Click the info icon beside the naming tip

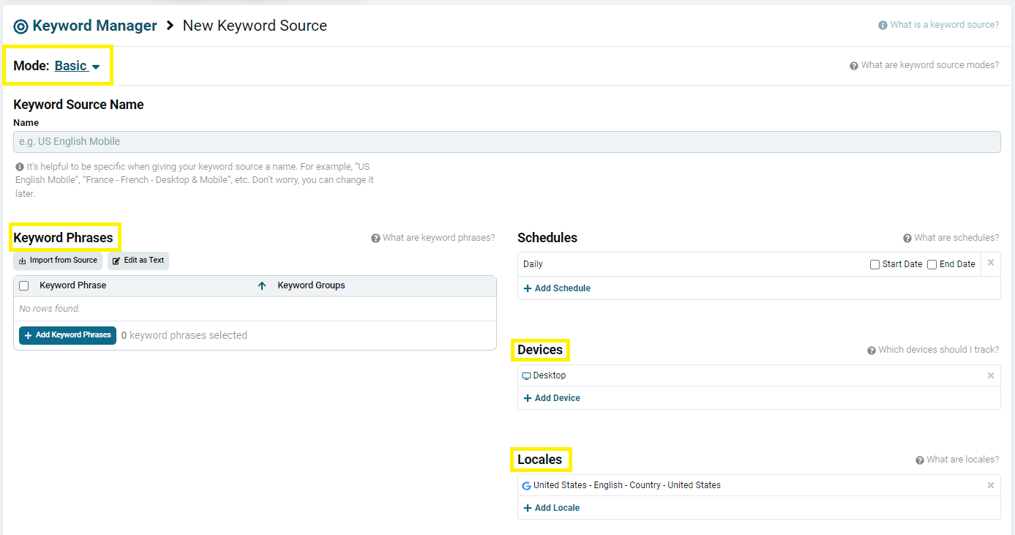click(x=20, y=167)
